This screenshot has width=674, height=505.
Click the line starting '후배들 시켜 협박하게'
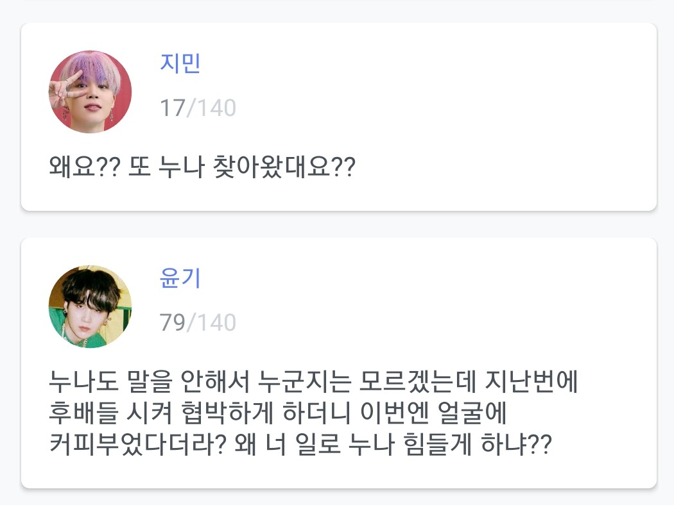pyautogui.click(x=278, y=414)
